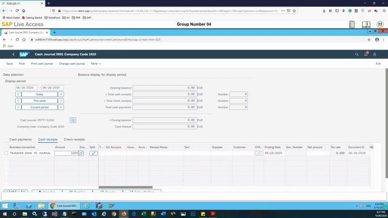Click the OTA icon in transfer row
388x218 pixels.
click(259, 153)
